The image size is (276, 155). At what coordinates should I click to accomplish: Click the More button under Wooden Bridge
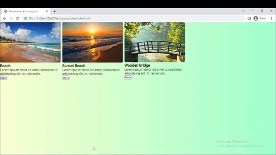click(128, 77)
